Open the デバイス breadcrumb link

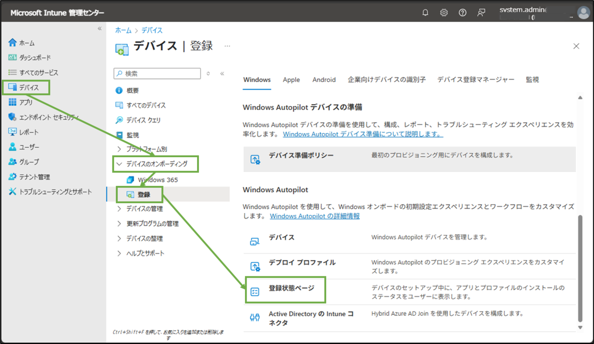[151, 31]
